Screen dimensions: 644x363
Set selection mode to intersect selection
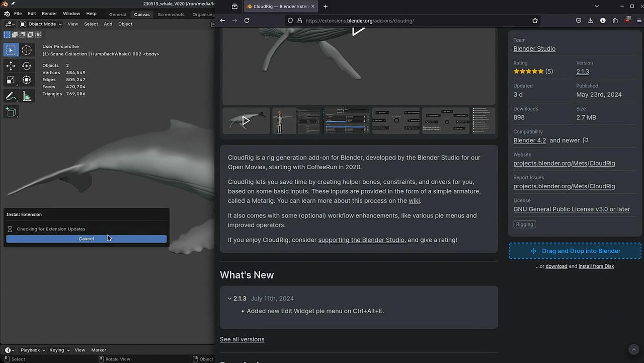click(38, 35)
